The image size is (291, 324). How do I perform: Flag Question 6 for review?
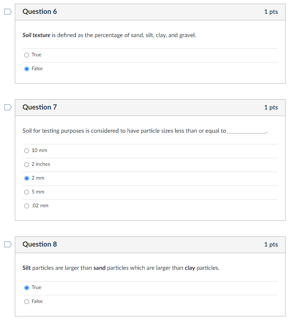[8, 12]
